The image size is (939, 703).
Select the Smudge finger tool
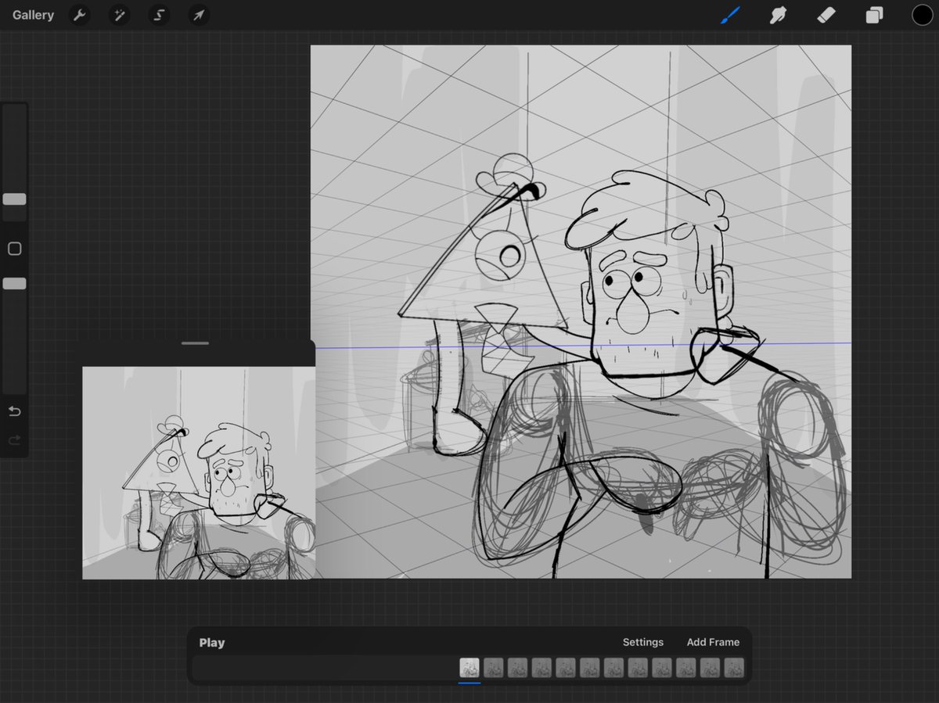[778, 15]
